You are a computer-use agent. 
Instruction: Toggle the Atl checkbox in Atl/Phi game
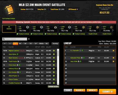(x=18, y=27)
